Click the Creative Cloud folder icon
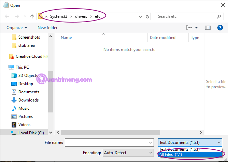This screenshot has width=228, height=162. pyautogui.click(x=11, y=56)
